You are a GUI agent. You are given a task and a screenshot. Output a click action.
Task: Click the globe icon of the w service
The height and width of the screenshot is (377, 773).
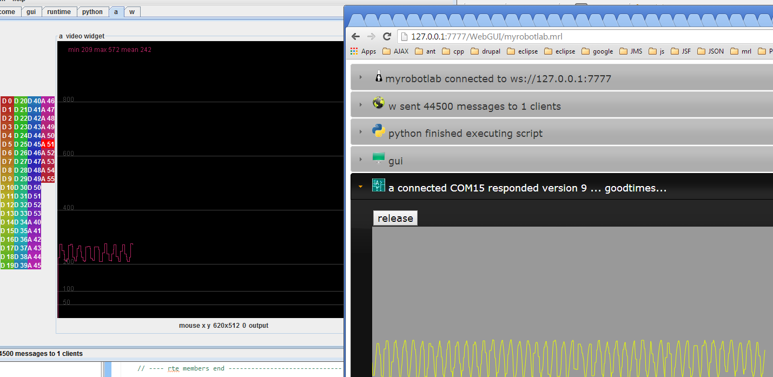click(379, 103)
